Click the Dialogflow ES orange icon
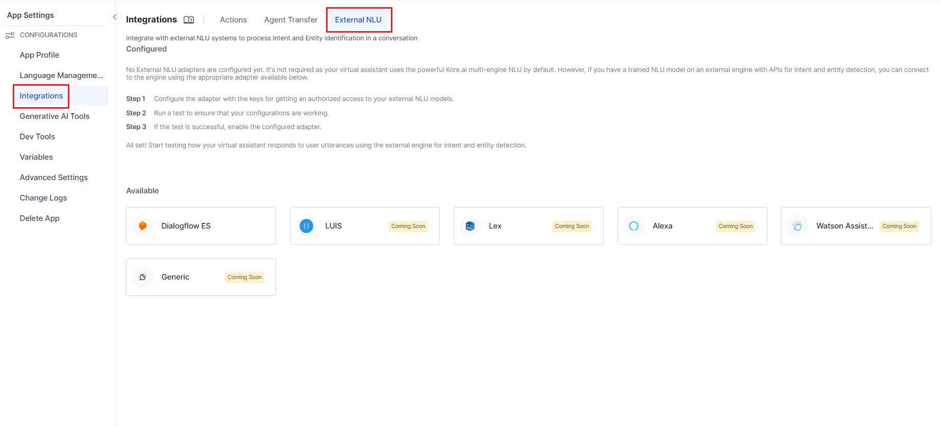This screenshot has width=941, height=427. (x=143, y=226)
